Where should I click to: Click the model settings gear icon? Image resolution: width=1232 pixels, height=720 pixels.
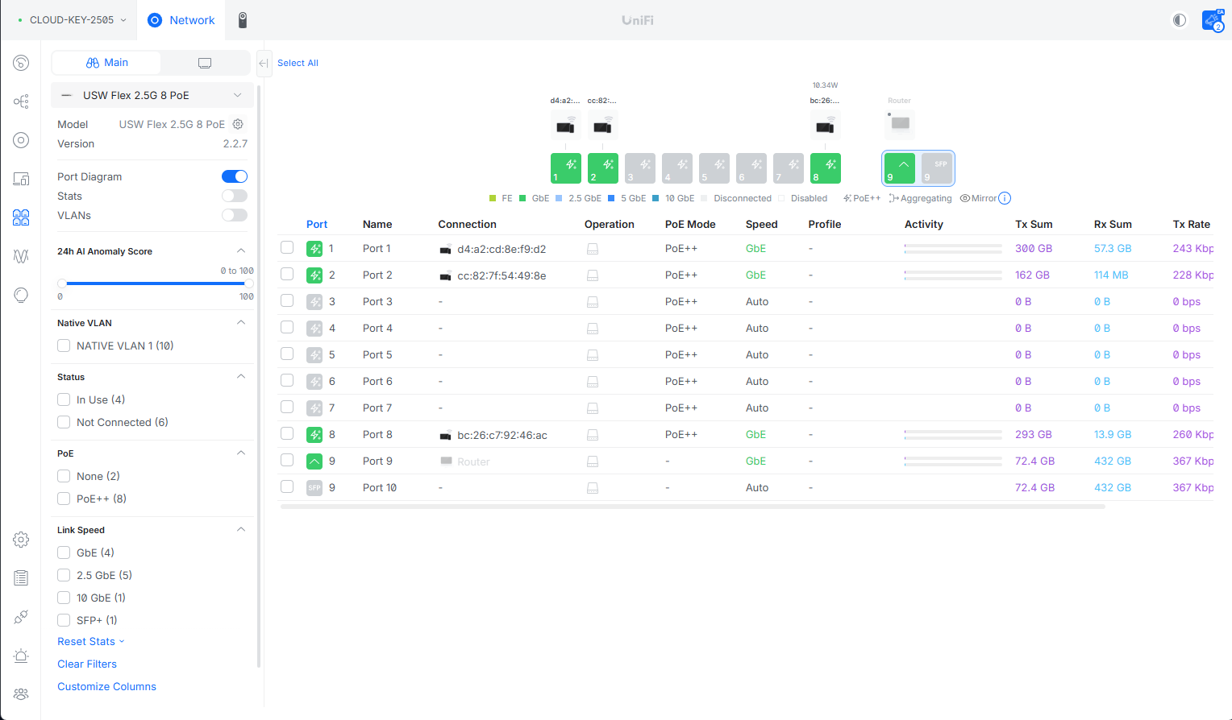coord(238,124)
